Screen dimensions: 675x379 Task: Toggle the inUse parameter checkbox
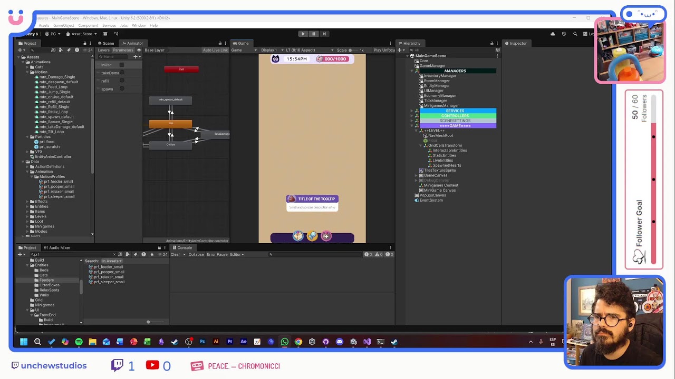pyautogui.click(x=121, y=65)
